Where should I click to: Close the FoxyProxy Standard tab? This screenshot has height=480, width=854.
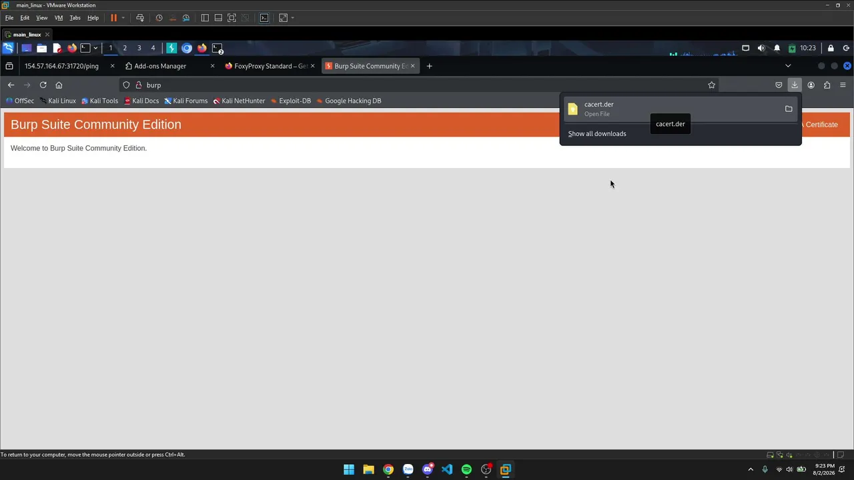point(313,66)
